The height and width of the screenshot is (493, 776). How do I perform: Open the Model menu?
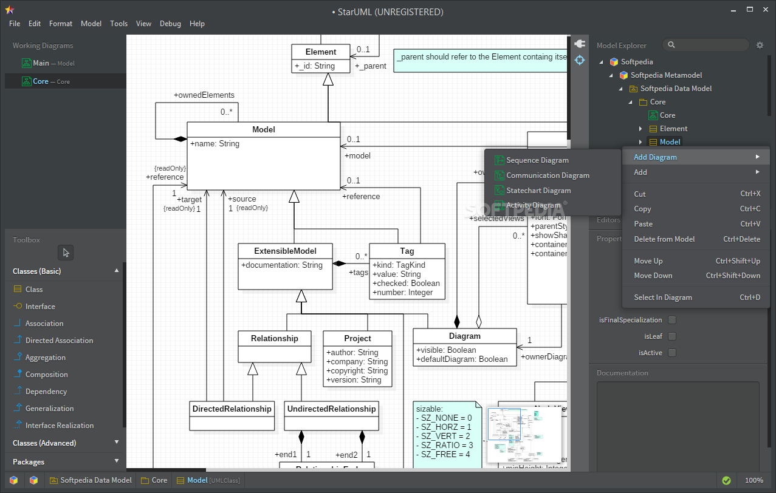(x=91, y=24)
